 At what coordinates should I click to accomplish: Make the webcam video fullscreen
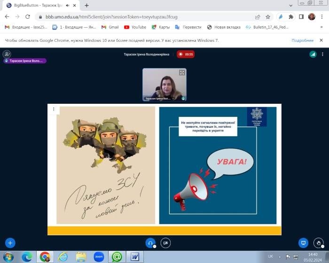182,72
